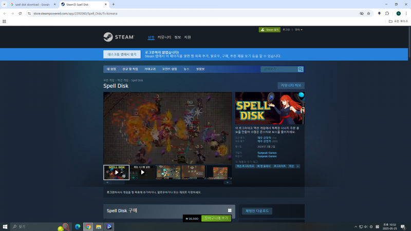Screen dimensions: 411x231
Task: Expand the language dropdown in the header
Action: pos(298,30)
